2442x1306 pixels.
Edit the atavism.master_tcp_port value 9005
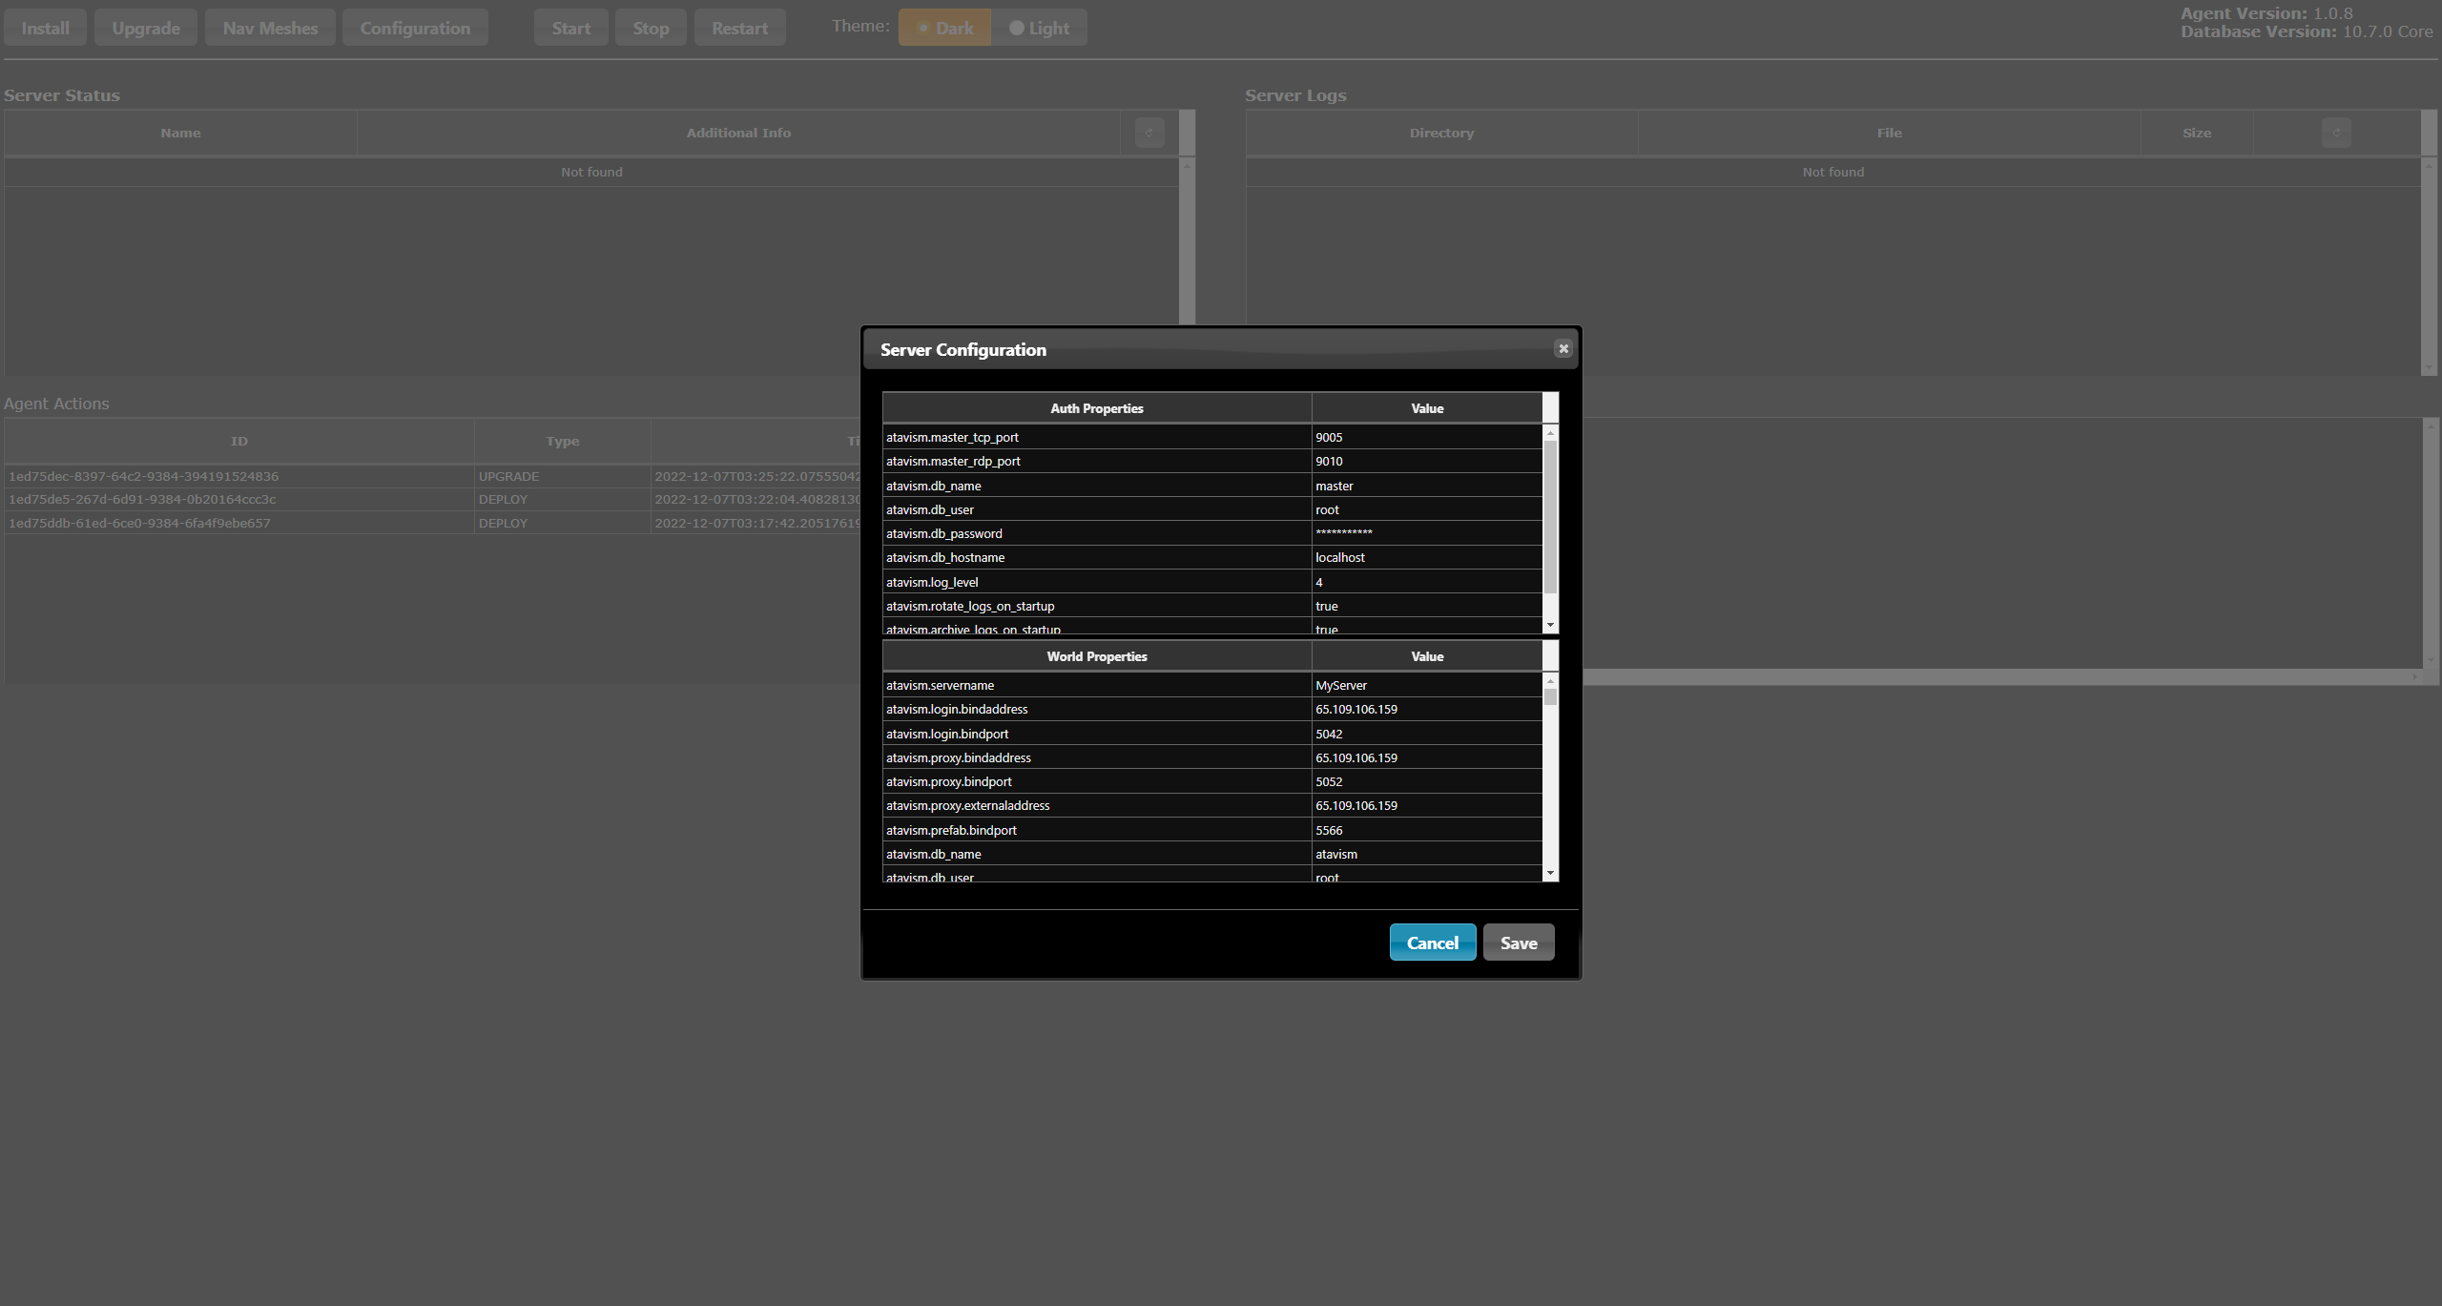pos(1426,437)
